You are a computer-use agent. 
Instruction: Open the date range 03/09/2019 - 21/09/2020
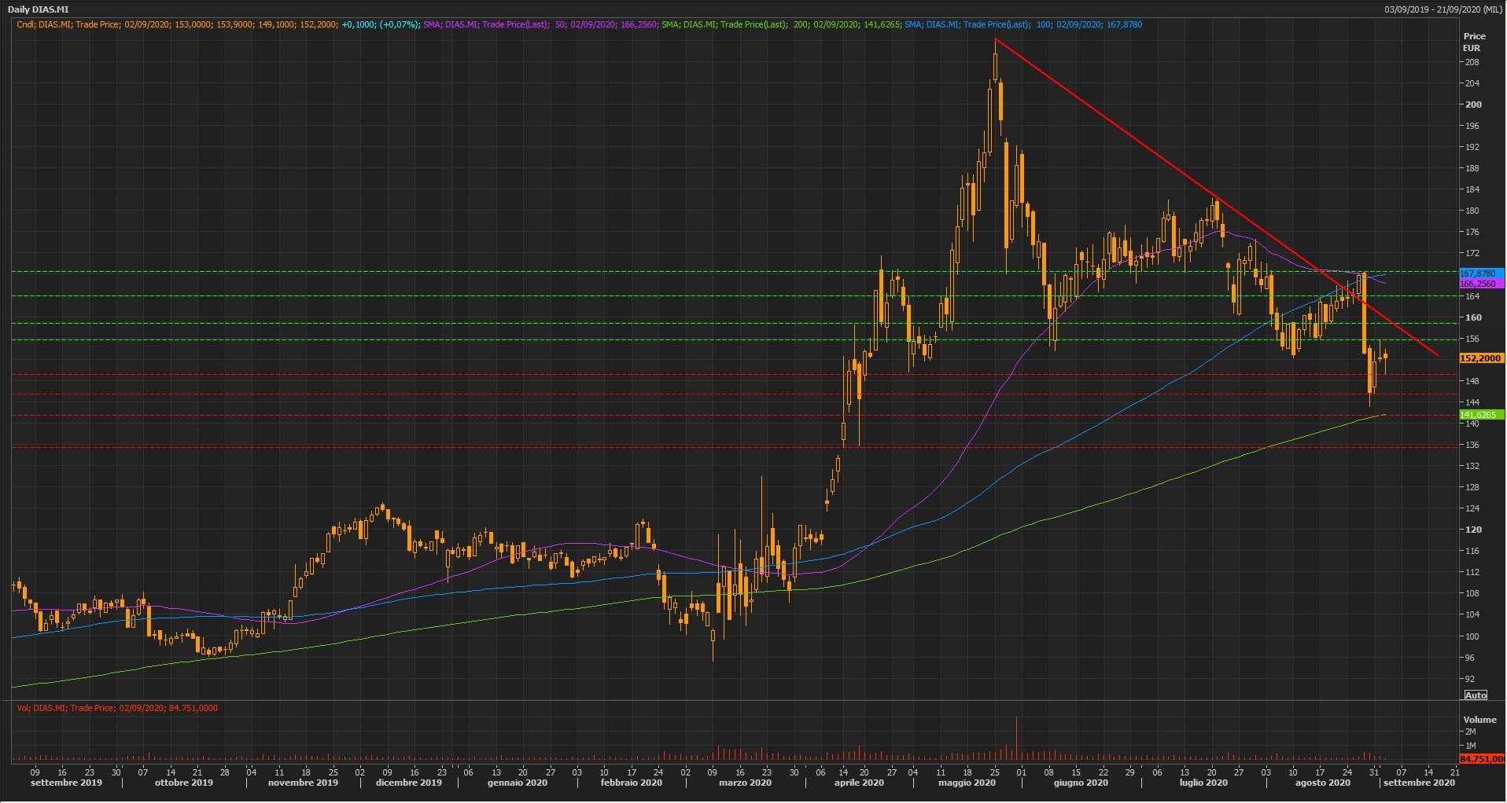click(1443, 9)
